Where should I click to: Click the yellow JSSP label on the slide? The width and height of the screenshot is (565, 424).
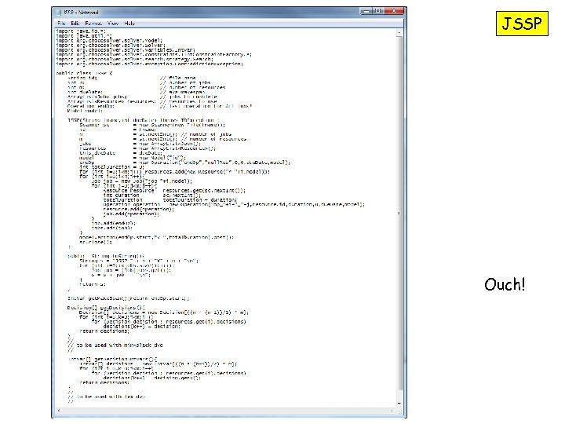click(522, 24)
